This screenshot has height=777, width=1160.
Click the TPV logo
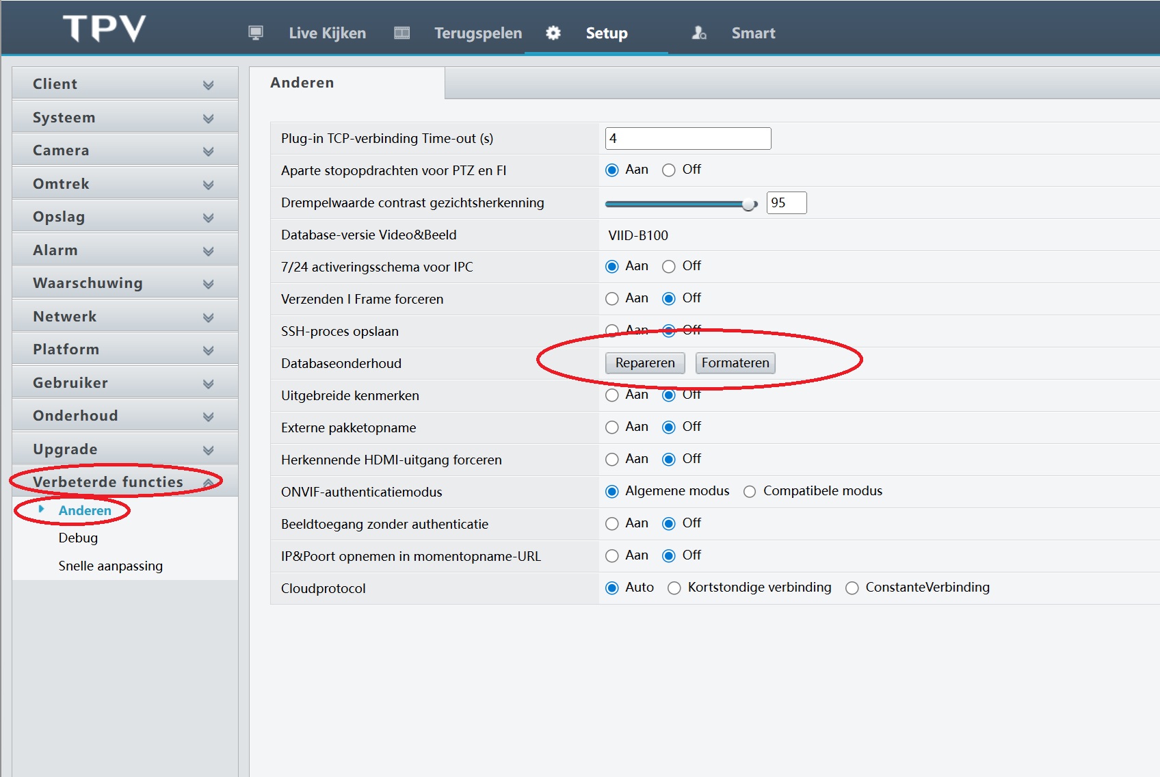tap(105, 29)
